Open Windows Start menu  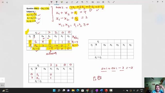point(54,90)
